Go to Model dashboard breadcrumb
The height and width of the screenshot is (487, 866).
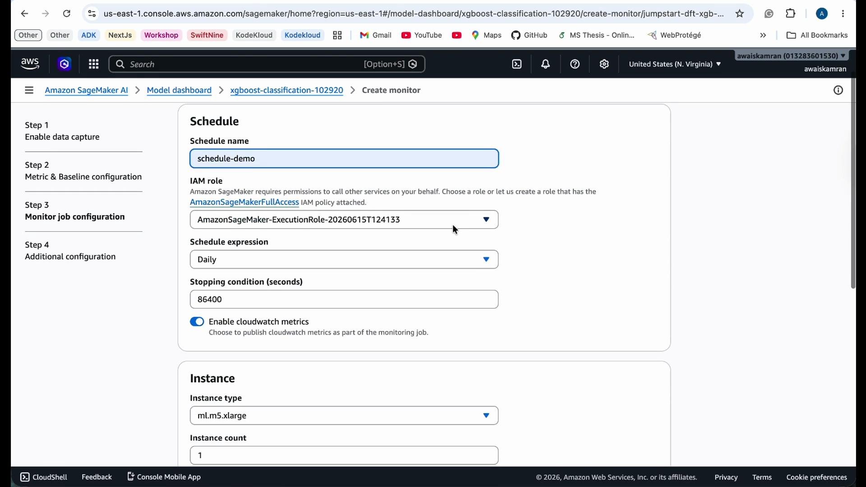180,91
